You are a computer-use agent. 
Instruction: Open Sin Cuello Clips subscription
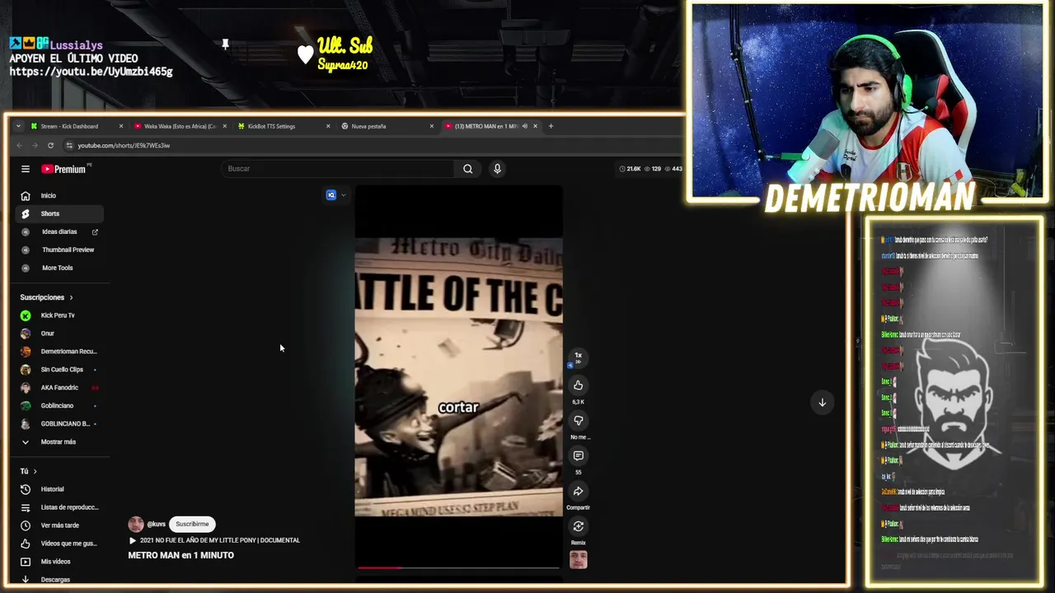point(59,370)
